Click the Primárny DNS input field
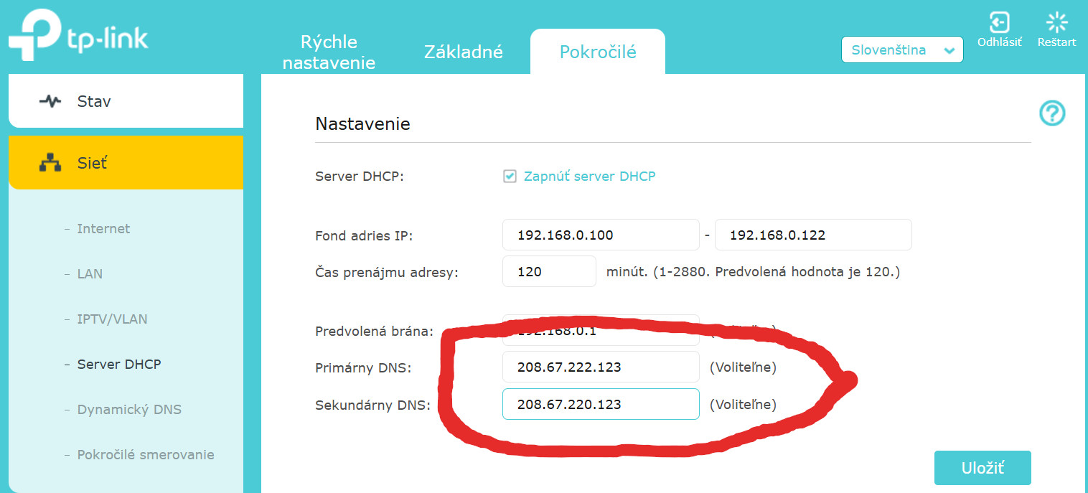 click(601, 367)
